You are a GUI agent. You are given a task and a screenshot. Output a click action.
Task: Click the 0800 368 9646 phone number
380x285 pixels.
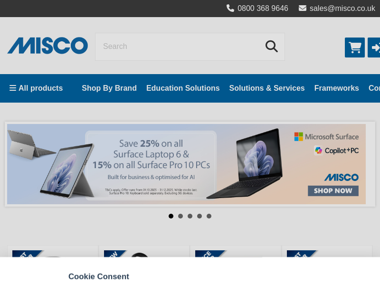263,8
